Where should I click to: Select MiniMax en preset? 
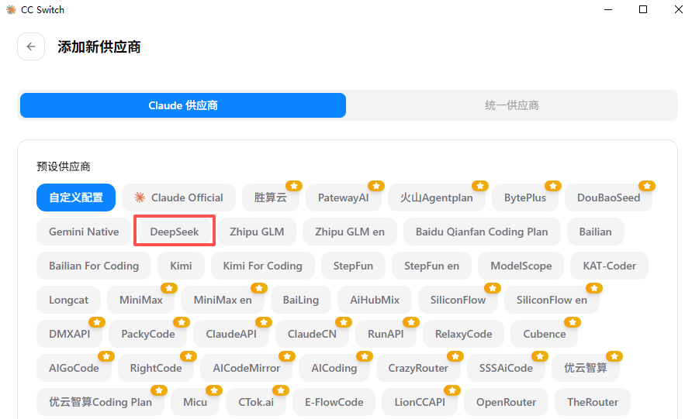[223, 300]
